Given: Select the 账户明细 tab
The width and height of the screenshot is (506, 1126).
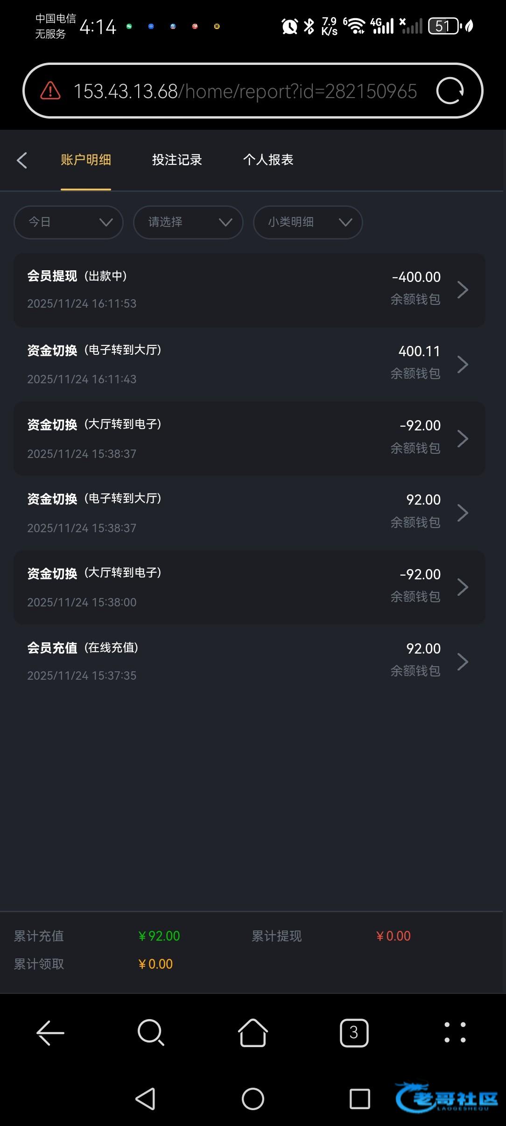Looking at the screenshot, I should click(x=86, y=160).
